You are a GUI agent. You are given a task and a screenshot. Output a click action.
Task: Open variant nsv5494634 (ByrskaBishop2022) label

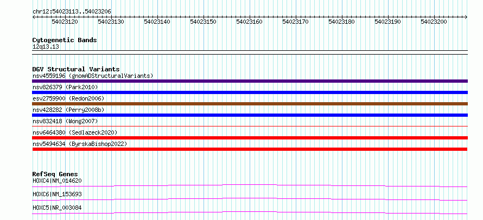tap(79, 144)
